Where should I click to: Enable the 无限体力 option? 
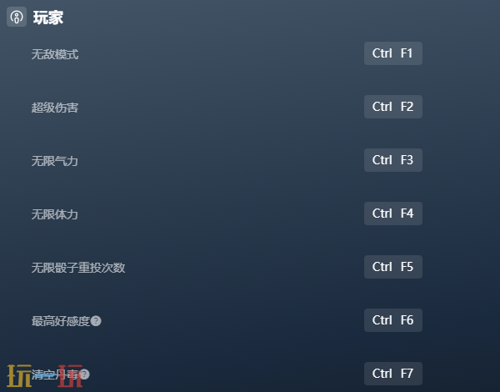[x=55, y=214]
